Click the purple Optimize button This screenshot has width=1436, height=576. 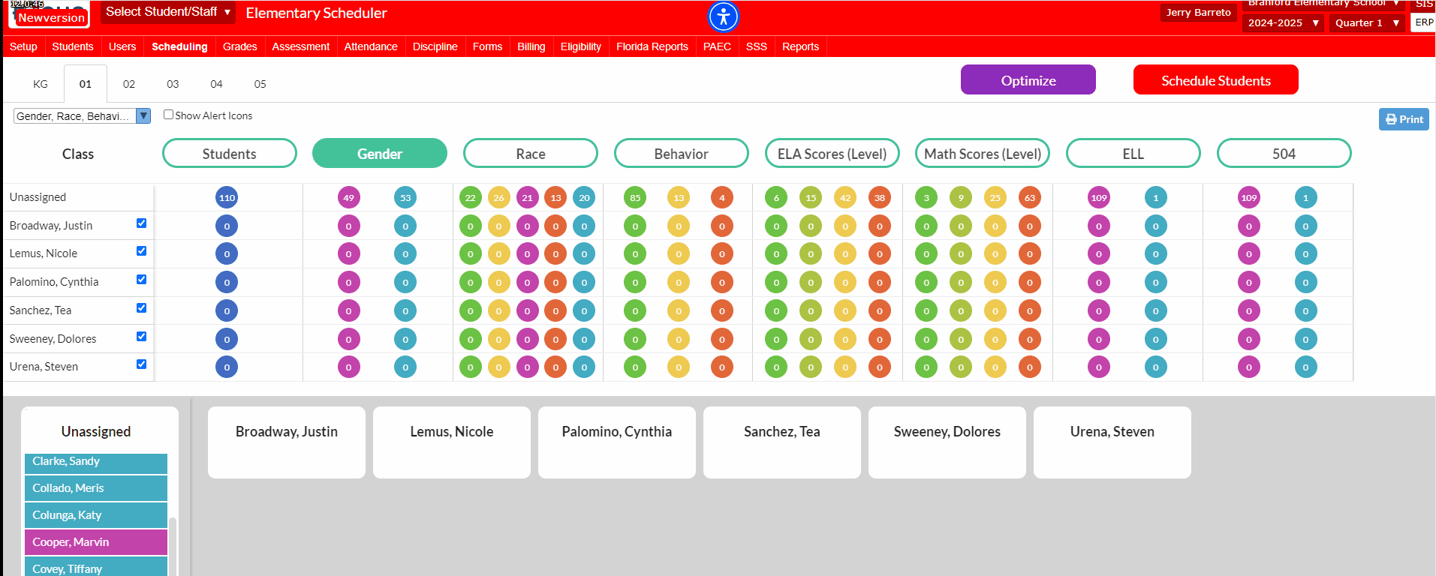click(x=1028, y=79)
